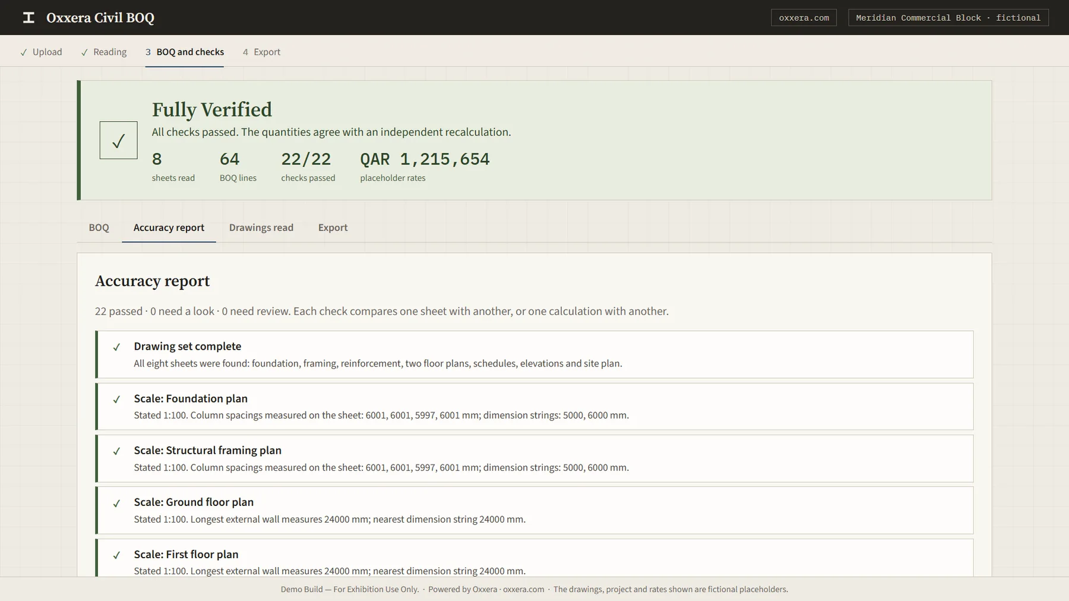This screenshot has height=601, width=1069.
Task: Select the Export tab below the banner
Action: point(333,227)
